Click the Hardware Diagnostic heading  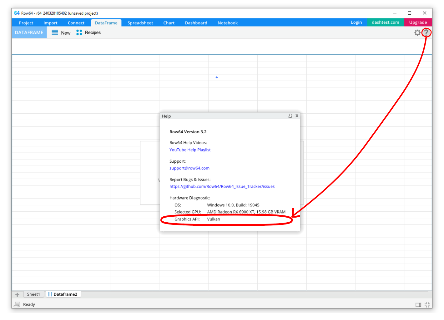190,198
